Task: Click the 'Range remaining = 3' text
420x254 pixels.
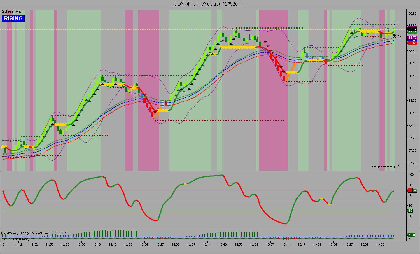Action: pos(386,166)
